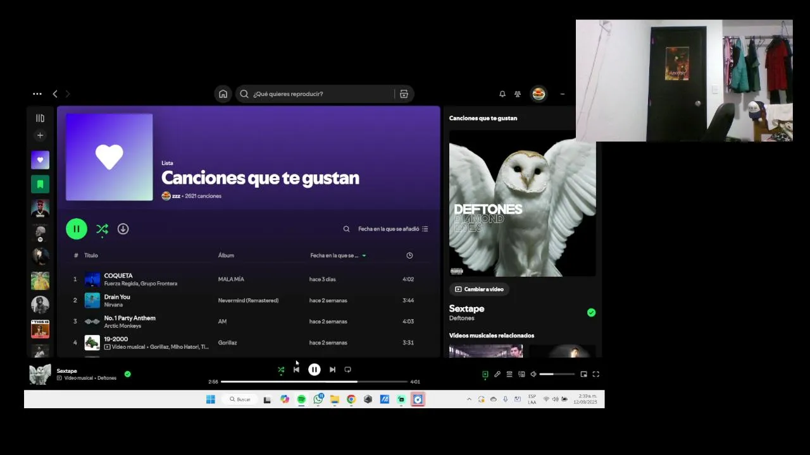Open the Liked Songs heart tile in the sidebar
This screenshot has width=810, height=455.
tap(40, 160)
